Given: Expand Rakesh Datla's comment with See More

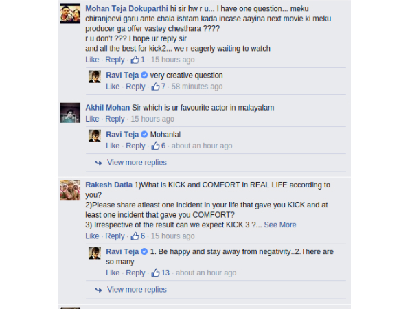Looking at the screenshot, I should coord(280,225).
